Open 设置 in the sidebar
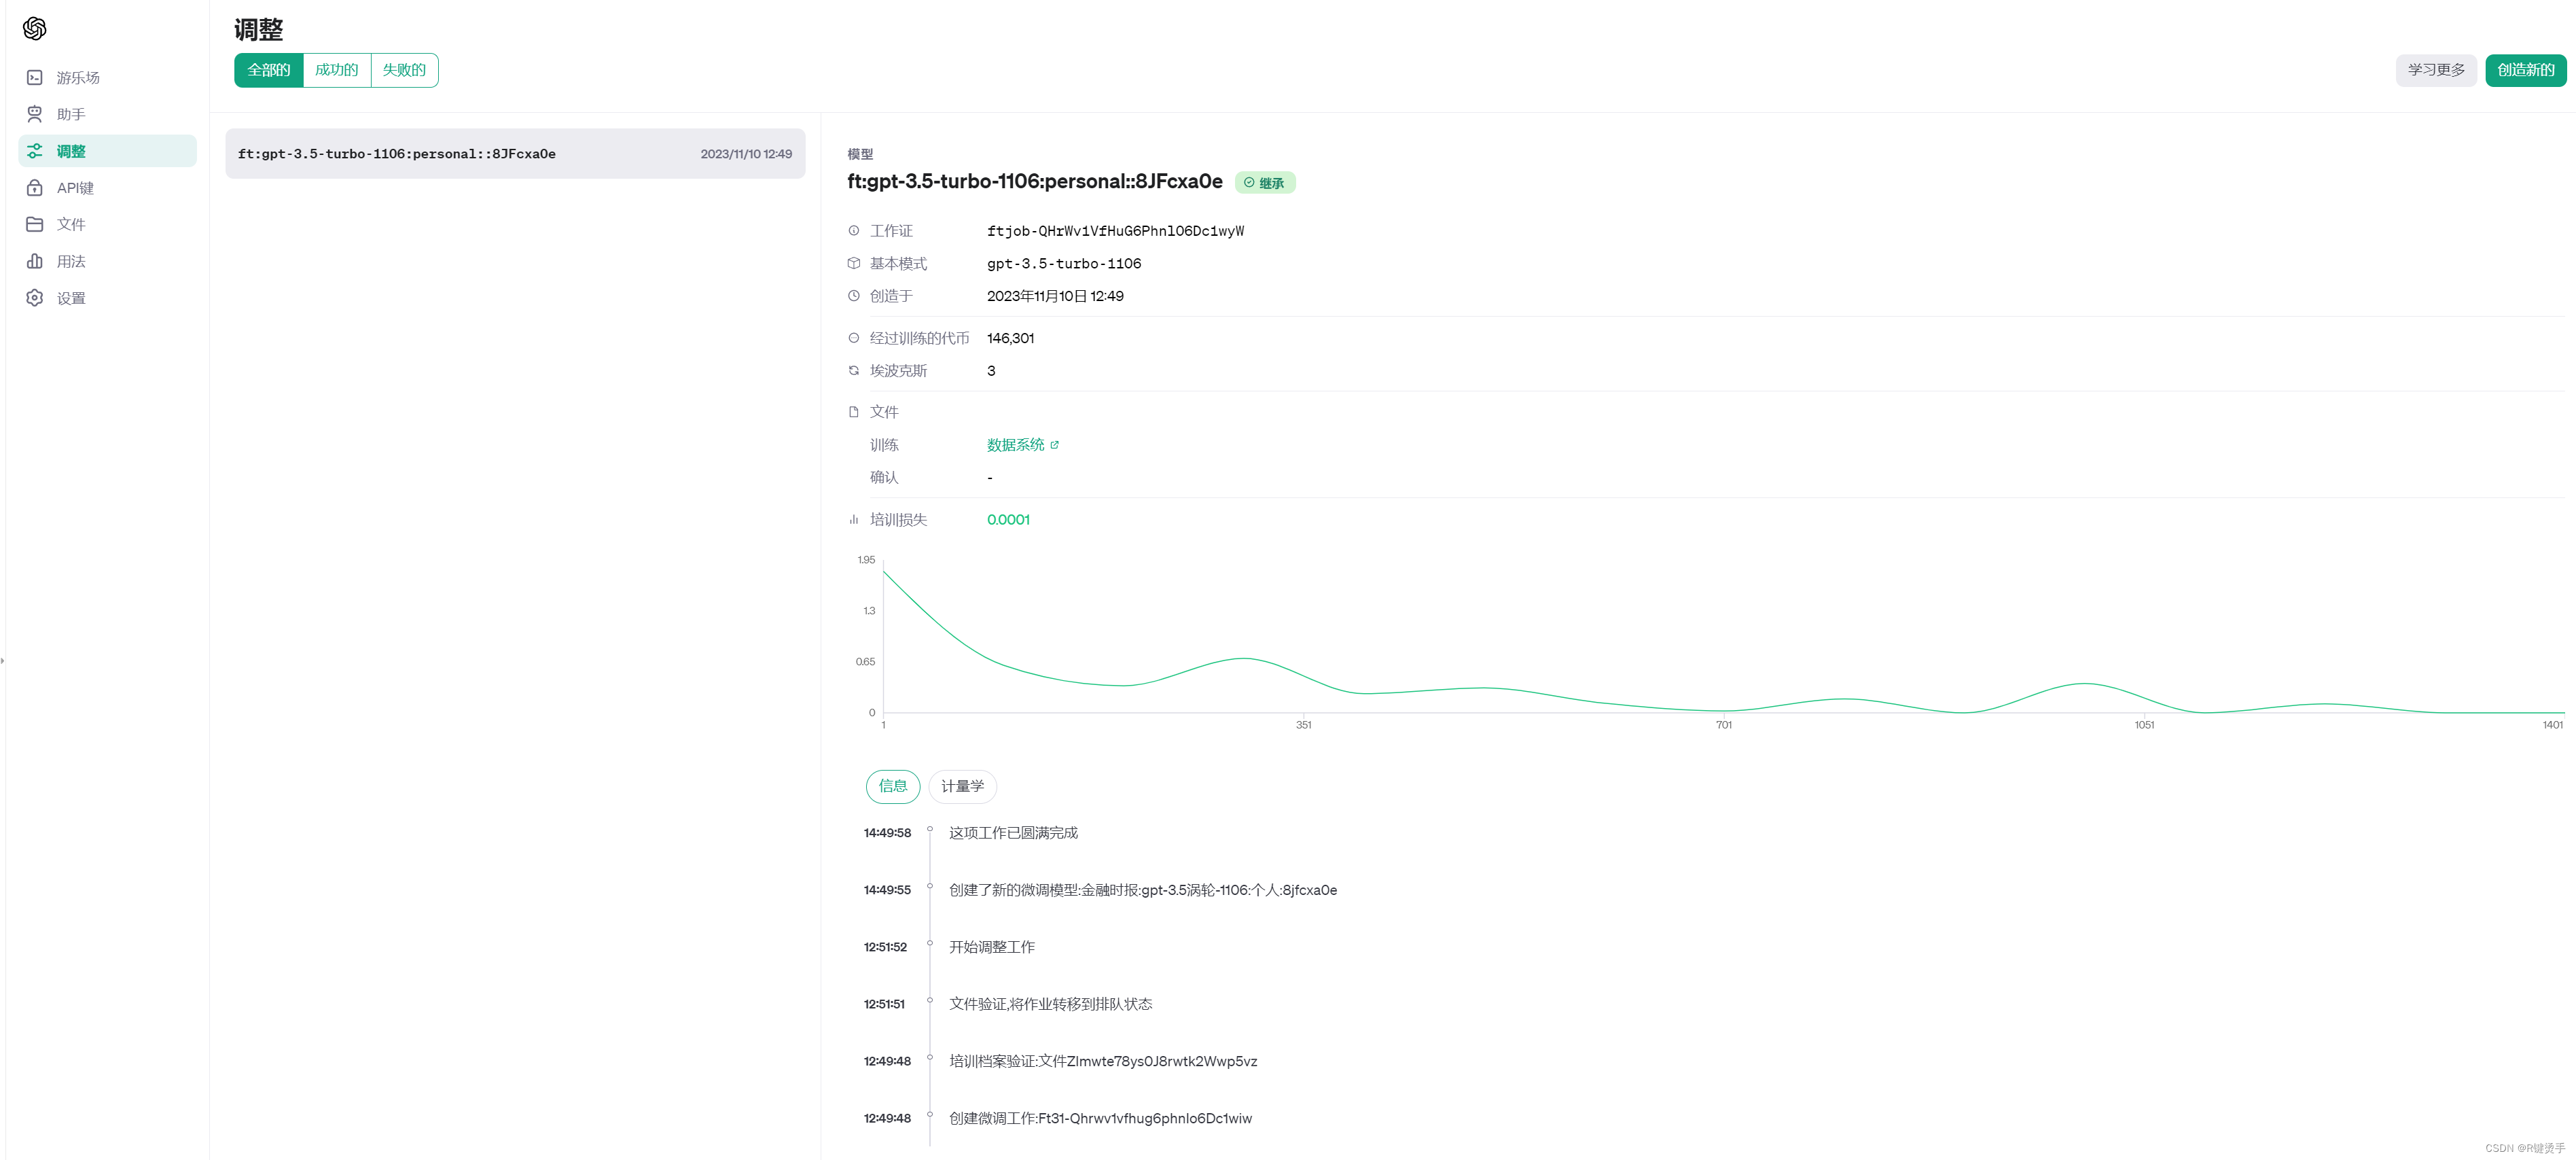Image resolution: width=2576 pixels, height=1160 pixels. [107, 298]
